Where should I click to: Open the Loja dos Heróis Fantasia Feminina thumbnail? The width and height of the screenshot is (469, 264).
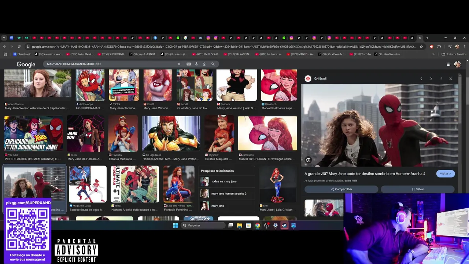coord(179,184)
